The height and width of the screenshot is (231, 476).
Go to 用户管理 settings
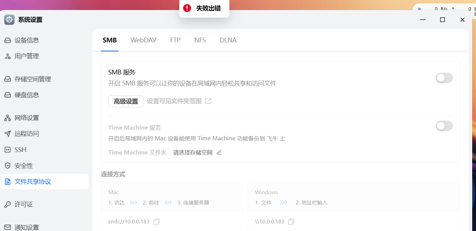pos(45,56)
